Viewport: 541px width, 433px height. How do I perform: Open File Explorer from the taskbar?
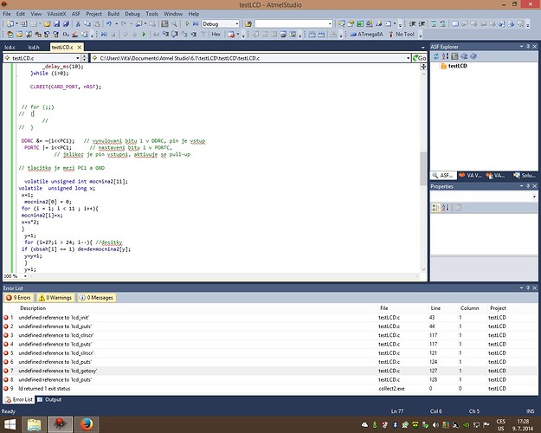click(34, 424)
